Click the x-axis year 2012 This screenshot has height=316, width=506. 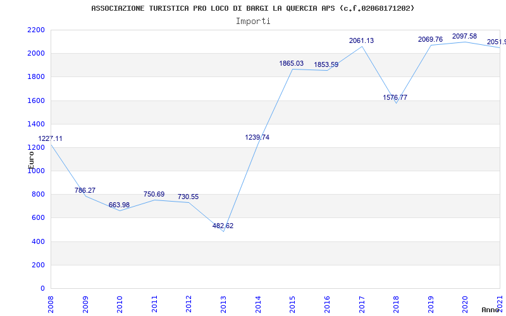point(188,304)
